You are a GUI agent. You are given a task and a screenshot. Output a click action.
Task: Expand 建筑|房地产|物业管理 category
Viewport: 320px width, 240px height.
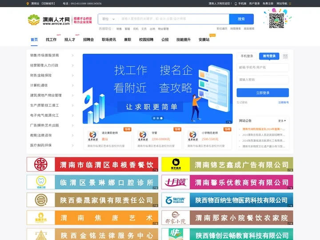pyautogui.click(x=52, y=95)
